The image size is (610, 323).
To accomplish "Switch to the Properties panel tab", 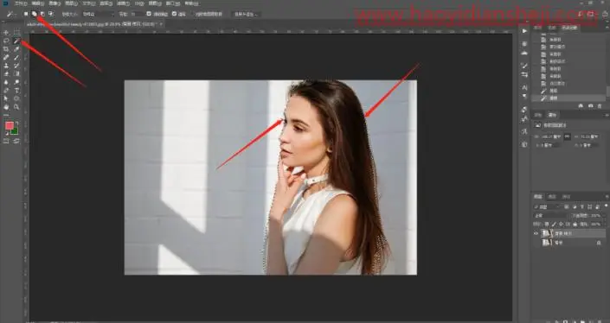I will (552, 115).
